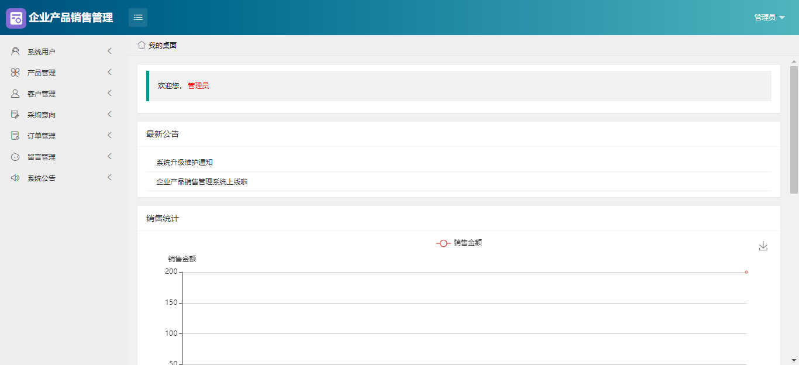
Task: Expand the 订单管理 chevron
Action: (x=109, y=136)
